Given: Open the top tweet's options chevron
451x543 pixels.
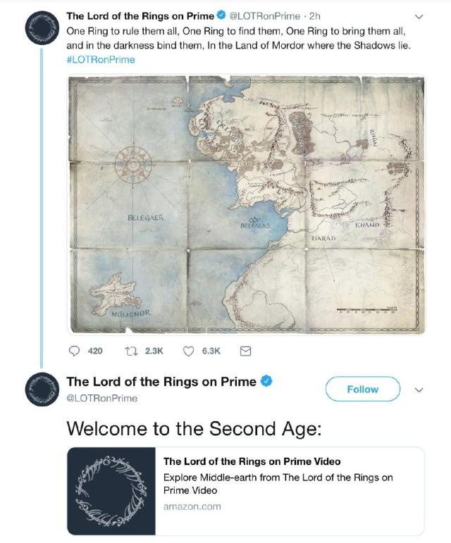Looking at the screenshot, I should (x=421, y=16).
